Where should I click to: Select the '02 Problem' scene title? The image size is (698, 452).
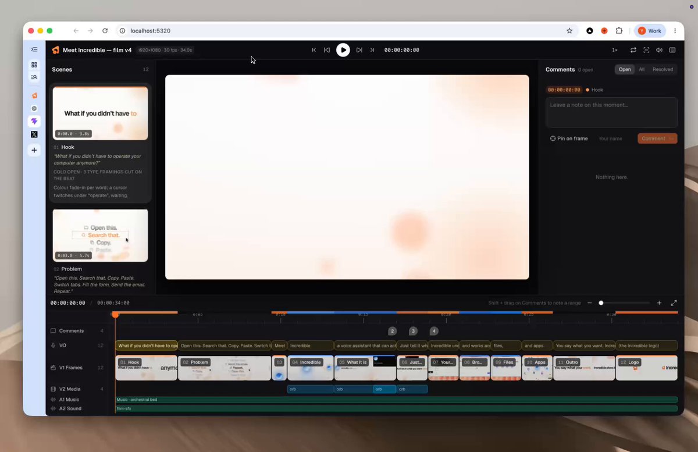pos(67,269)
